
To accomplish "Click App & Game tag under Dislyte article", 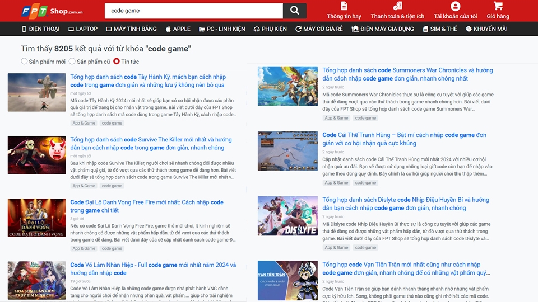I will click(336, 248).
